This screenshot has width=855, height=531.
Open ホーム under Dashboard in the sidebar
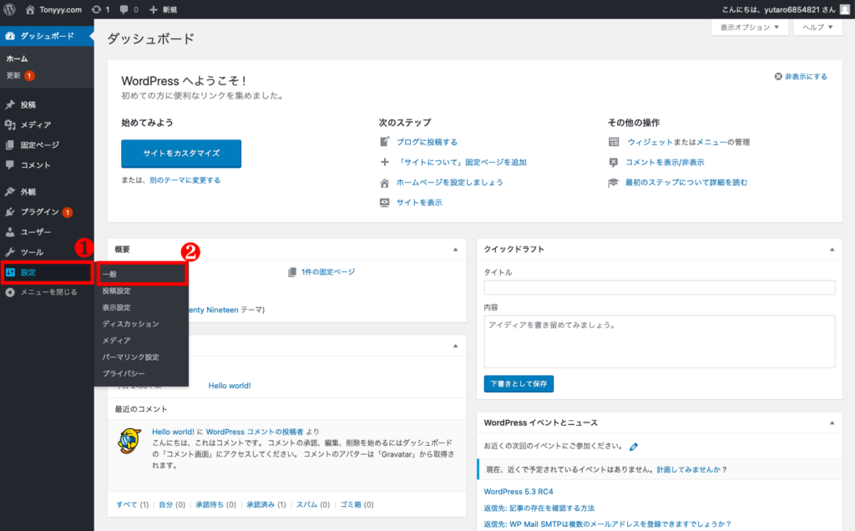(17, 59)
